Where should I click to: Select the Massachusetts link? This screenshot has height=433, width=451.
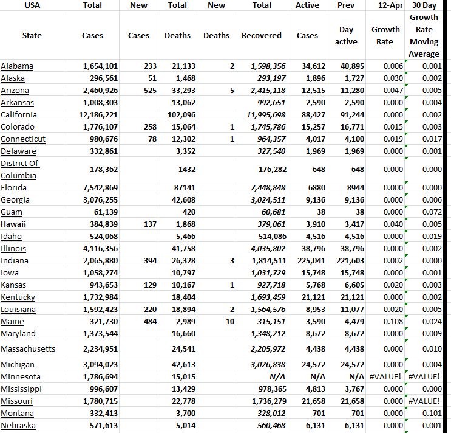point(28,348)
